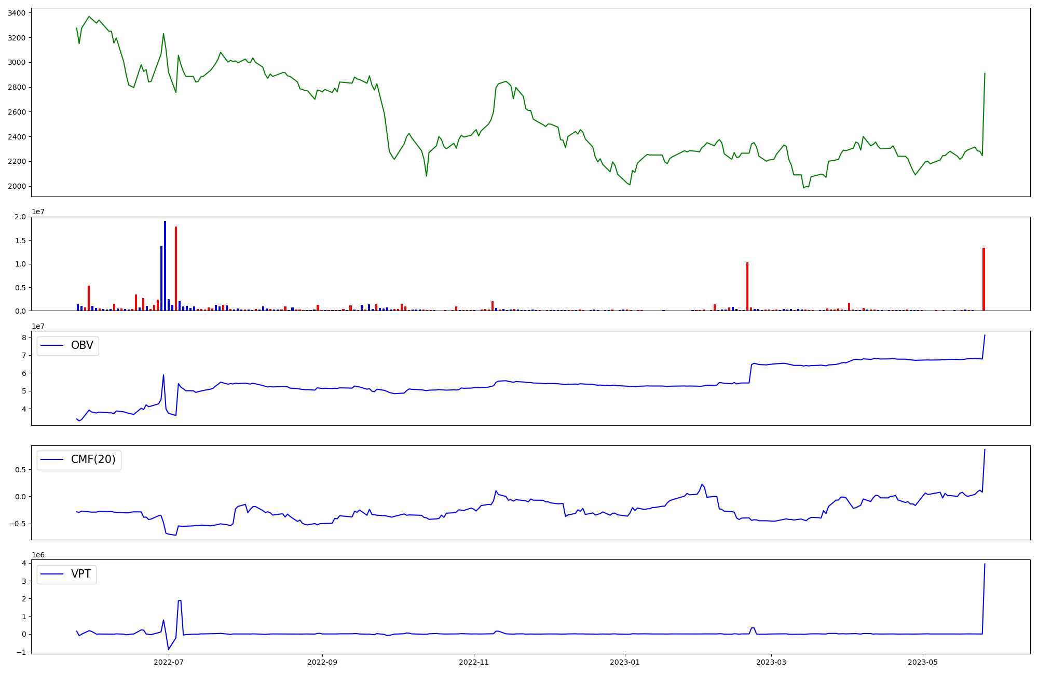The image size is (1038, 674).
Task: Click the 1e7 exponent label above volume chart
Action: click(x=38, y=212)
